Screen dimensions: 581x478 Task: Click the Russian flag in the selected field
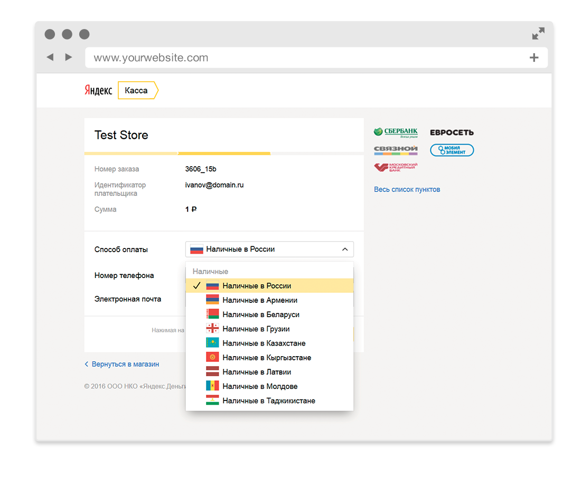(x=196, y=249)
